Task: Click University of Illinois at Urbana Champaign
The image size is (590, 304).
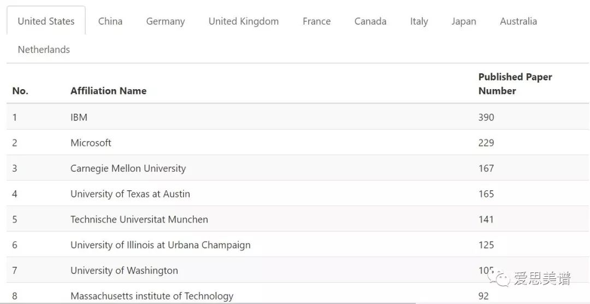Action: pos(160,245)
